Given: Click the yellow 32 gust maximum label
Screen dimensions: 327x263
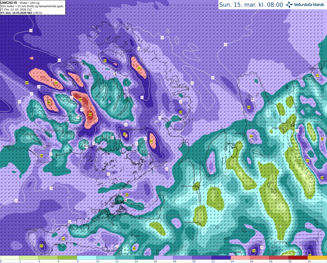Looking at the screenshot, I should pyautogui.click(x=105, y=61).
